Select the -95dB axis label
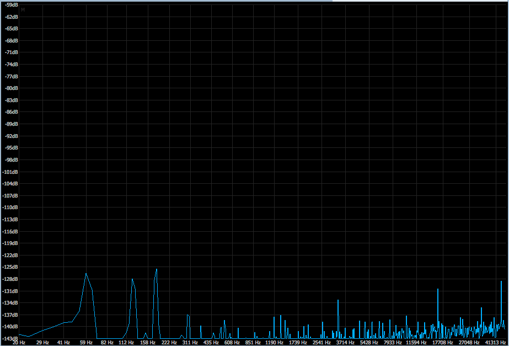Screen dimensions: 509x346 pos(12,148)
